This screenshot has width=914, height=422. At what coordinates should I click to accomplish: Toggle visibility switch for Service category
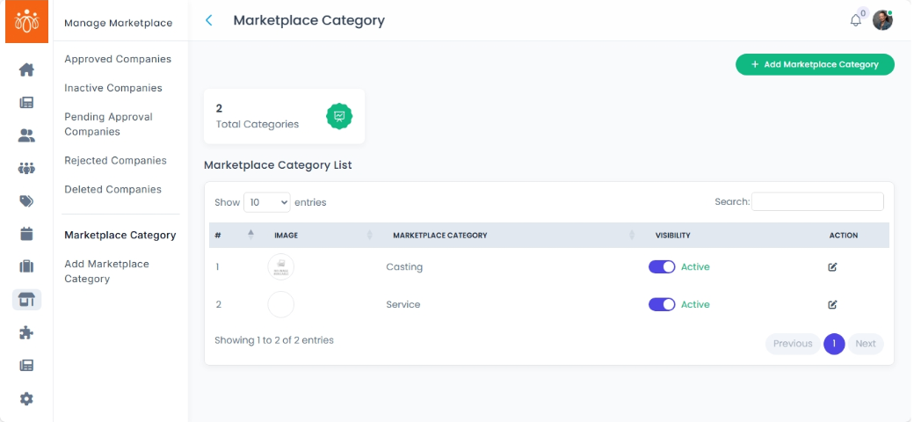click(x=662, y=304)
